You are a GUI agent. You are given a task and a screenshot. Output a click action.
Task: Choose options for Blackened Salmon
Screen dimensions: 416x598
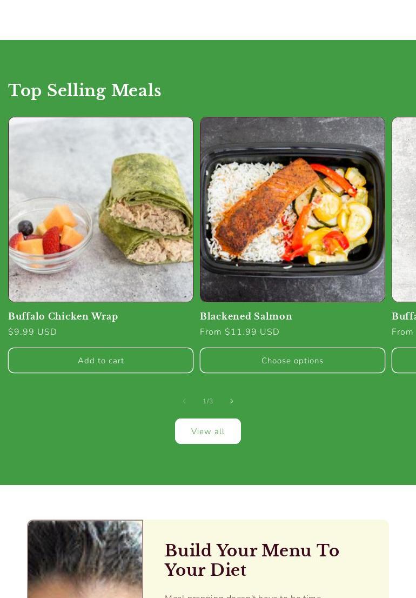tap(293, 361)
